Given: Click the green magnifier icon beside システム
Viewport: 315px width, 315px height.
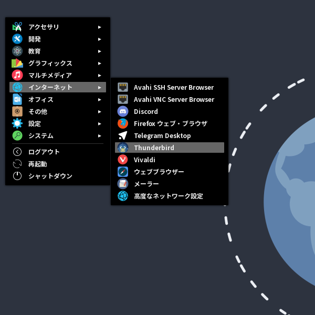Looking at the screenshot, I should pyautogui.click(x=17, y=135).
